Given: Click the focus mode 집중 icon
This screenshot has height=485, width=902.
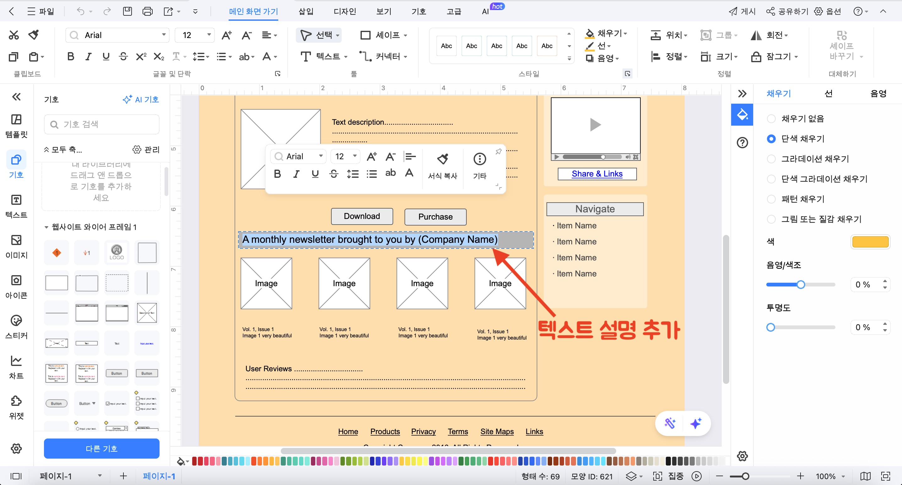Looking at the screenshot, I should point(657,476).
